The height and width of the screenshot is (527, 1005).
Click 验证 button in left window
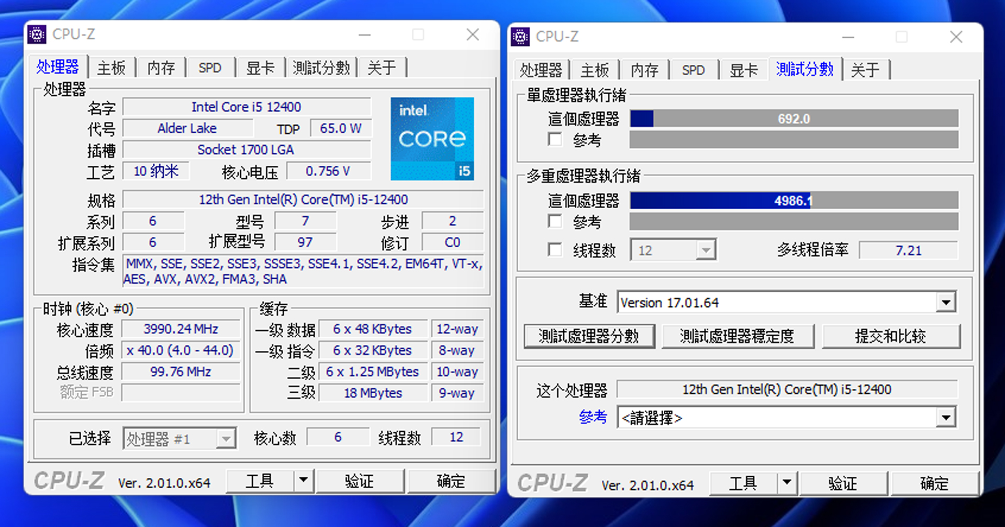[360, 480]
